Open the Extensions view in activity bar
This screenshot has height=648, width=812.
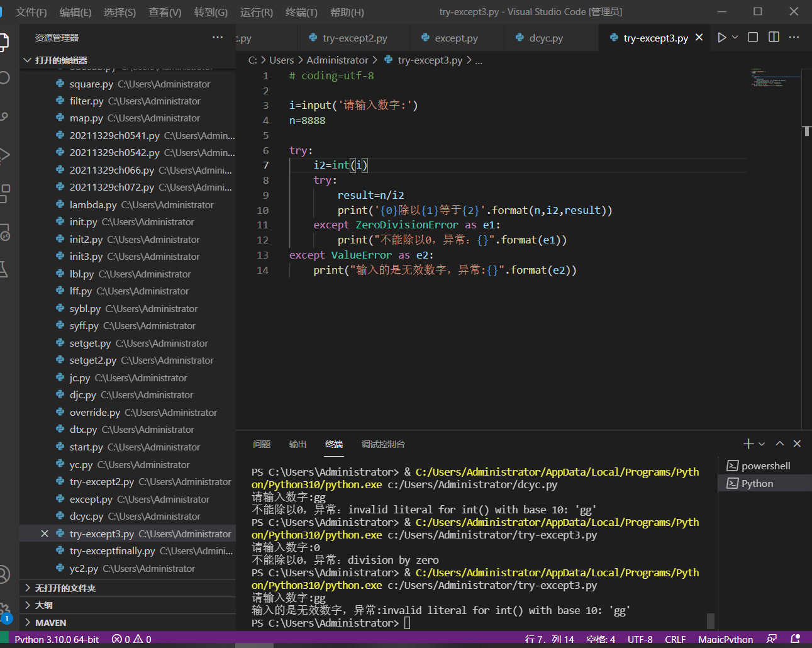5,193
